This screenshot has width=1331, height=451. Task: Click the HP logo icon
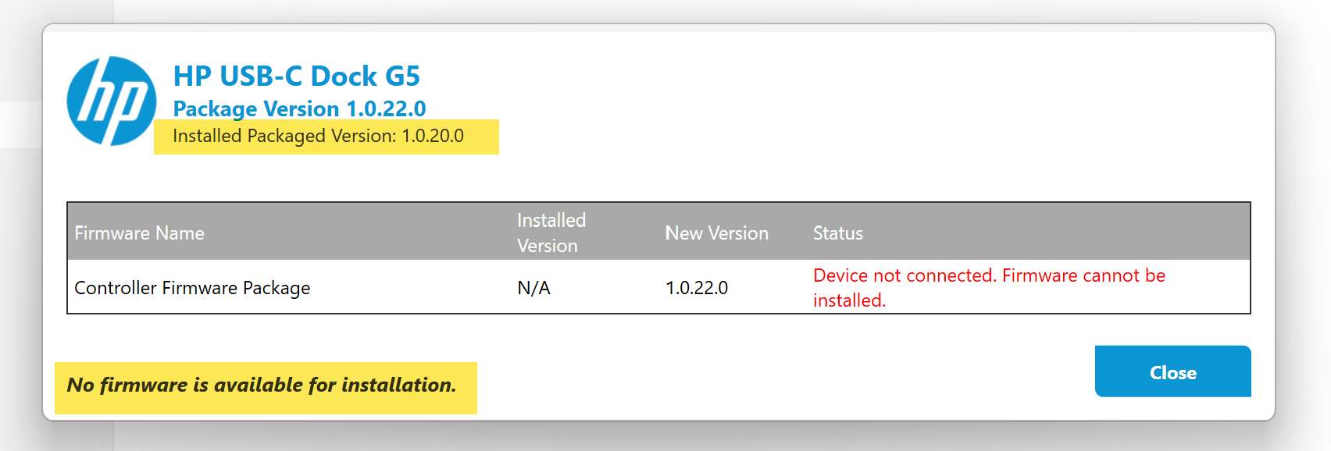[x=112, y=101]
